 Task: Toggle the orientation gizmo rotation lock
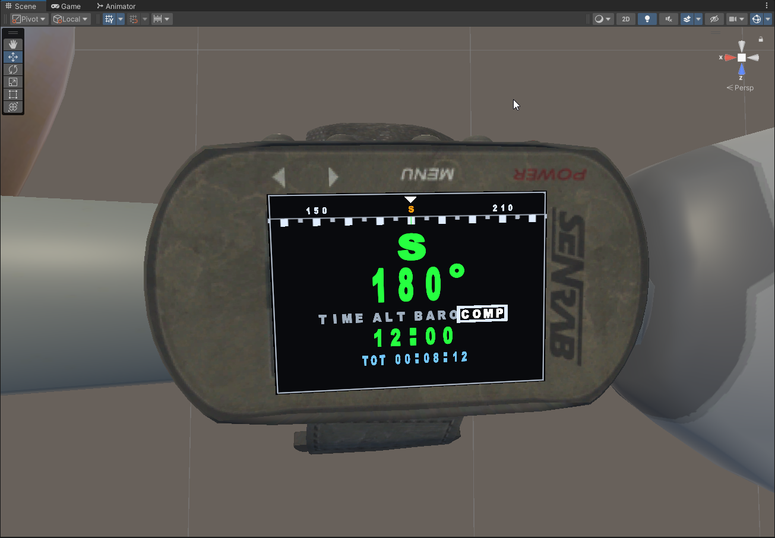(761, 39)
